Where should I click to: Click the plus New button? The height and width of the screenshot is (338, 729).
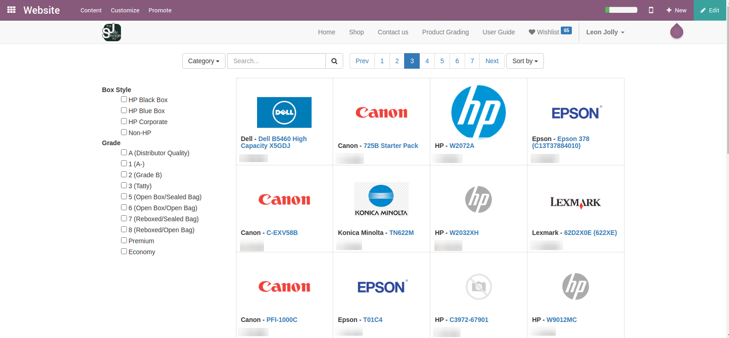676,10
